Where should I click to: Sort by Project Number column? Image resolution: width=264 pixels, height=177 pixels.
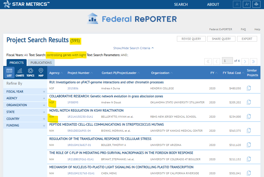(x=80, y=73)
